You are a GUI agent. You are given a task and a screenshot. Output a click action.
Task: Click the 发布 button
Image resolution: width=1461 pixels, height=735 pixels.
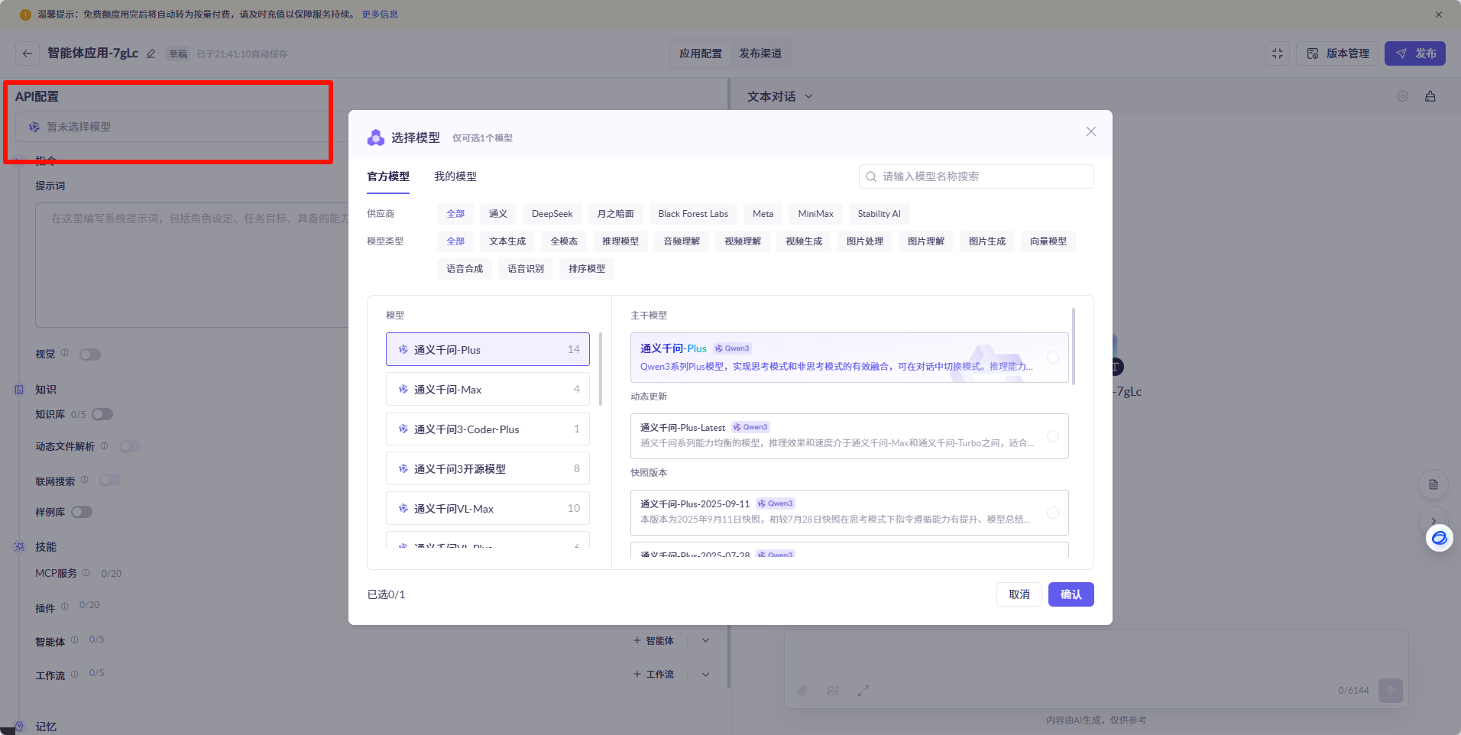(1415, 53)
